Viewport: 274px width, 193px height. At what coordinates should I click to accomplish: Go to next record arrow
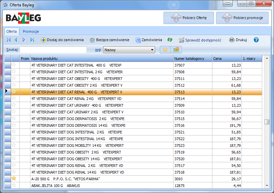tap(24, 40)
